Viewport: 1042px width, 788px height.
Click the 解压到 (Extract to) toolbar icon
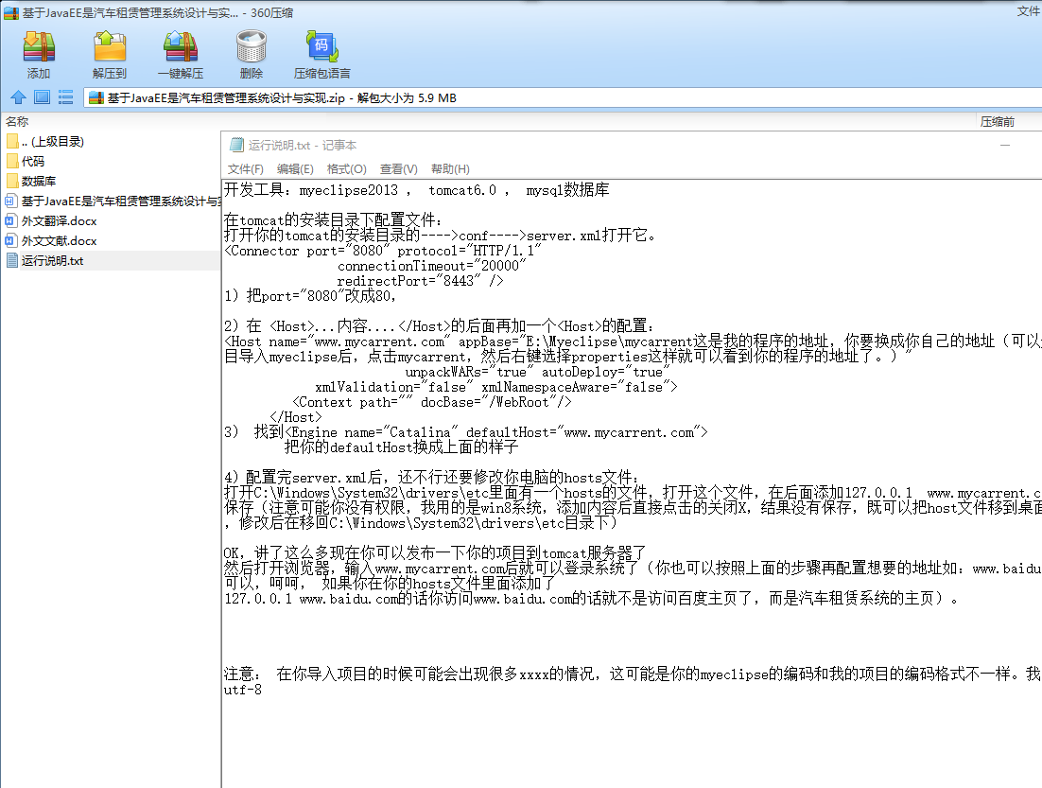(110, 46)
